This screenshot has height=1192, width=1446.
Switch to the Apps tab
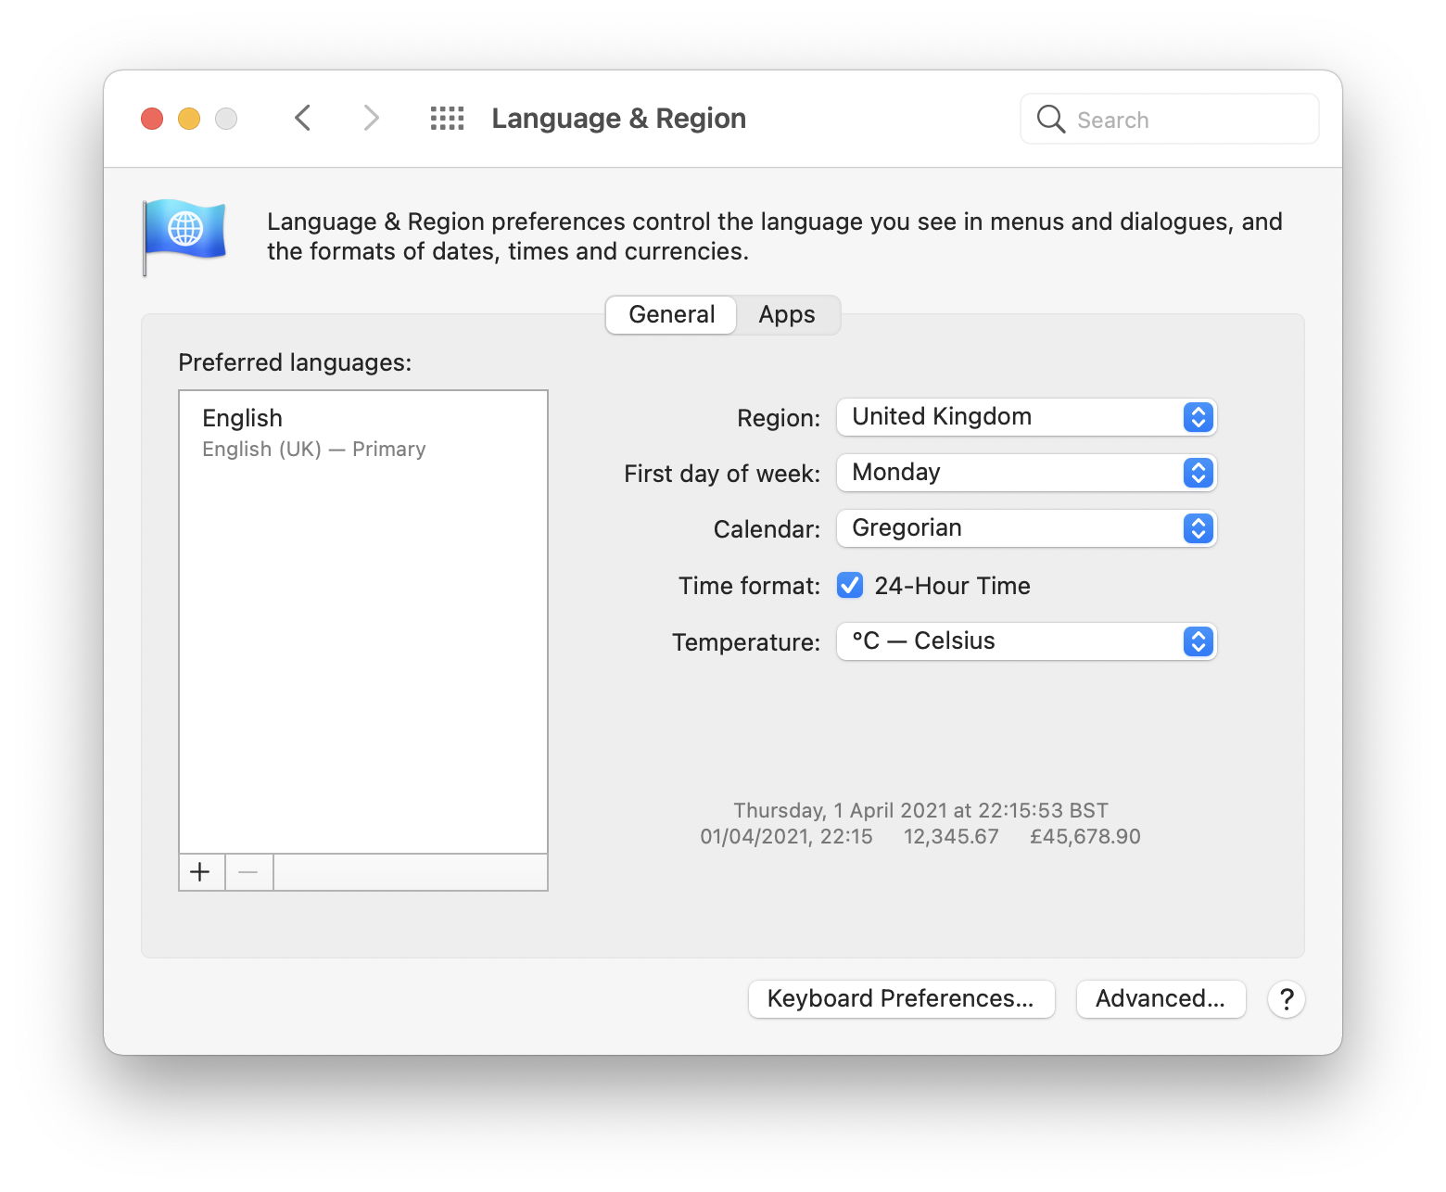click(787, 315)
